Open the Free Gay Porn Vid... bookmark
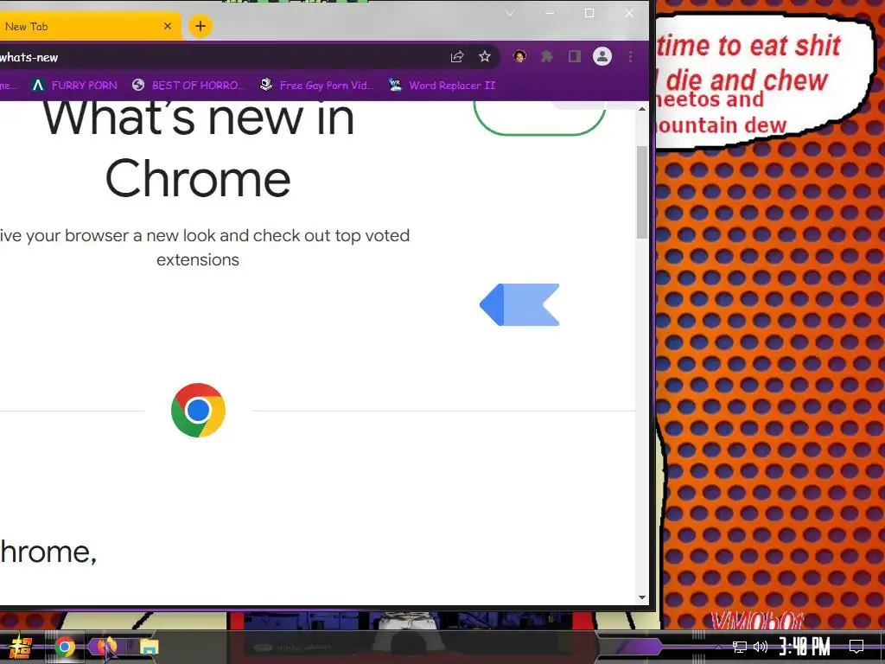Viewport: 885px width, 664px height. (316, 86)
